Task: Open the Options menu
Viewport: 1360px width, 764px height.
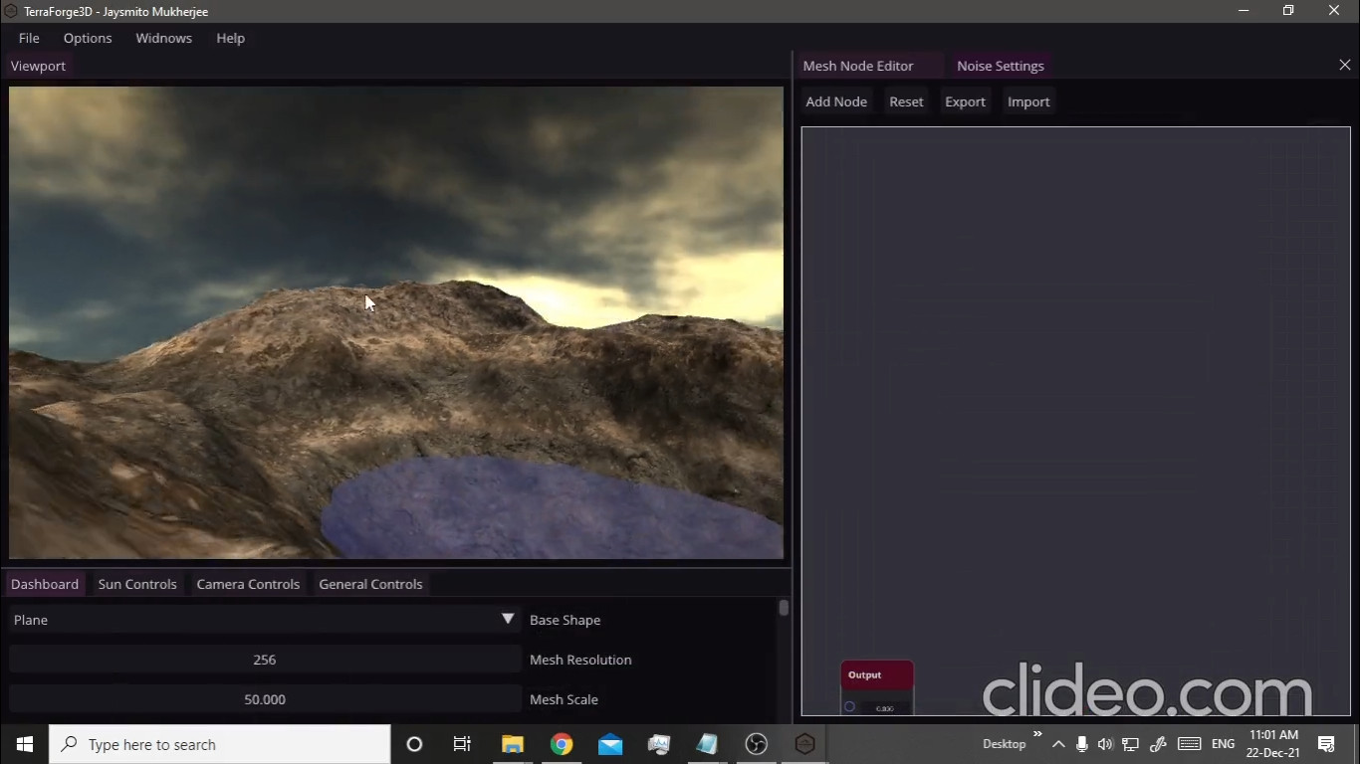Action: (x=88, y=38)
